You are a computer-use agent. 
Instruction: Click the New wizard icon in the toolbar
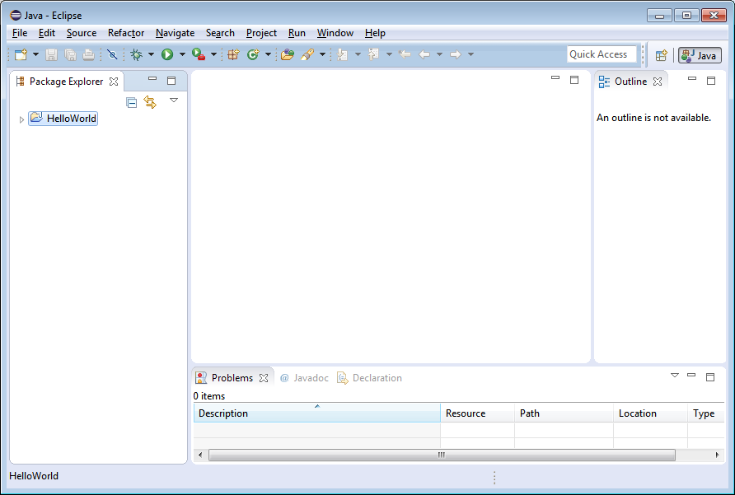coord(21,55)
